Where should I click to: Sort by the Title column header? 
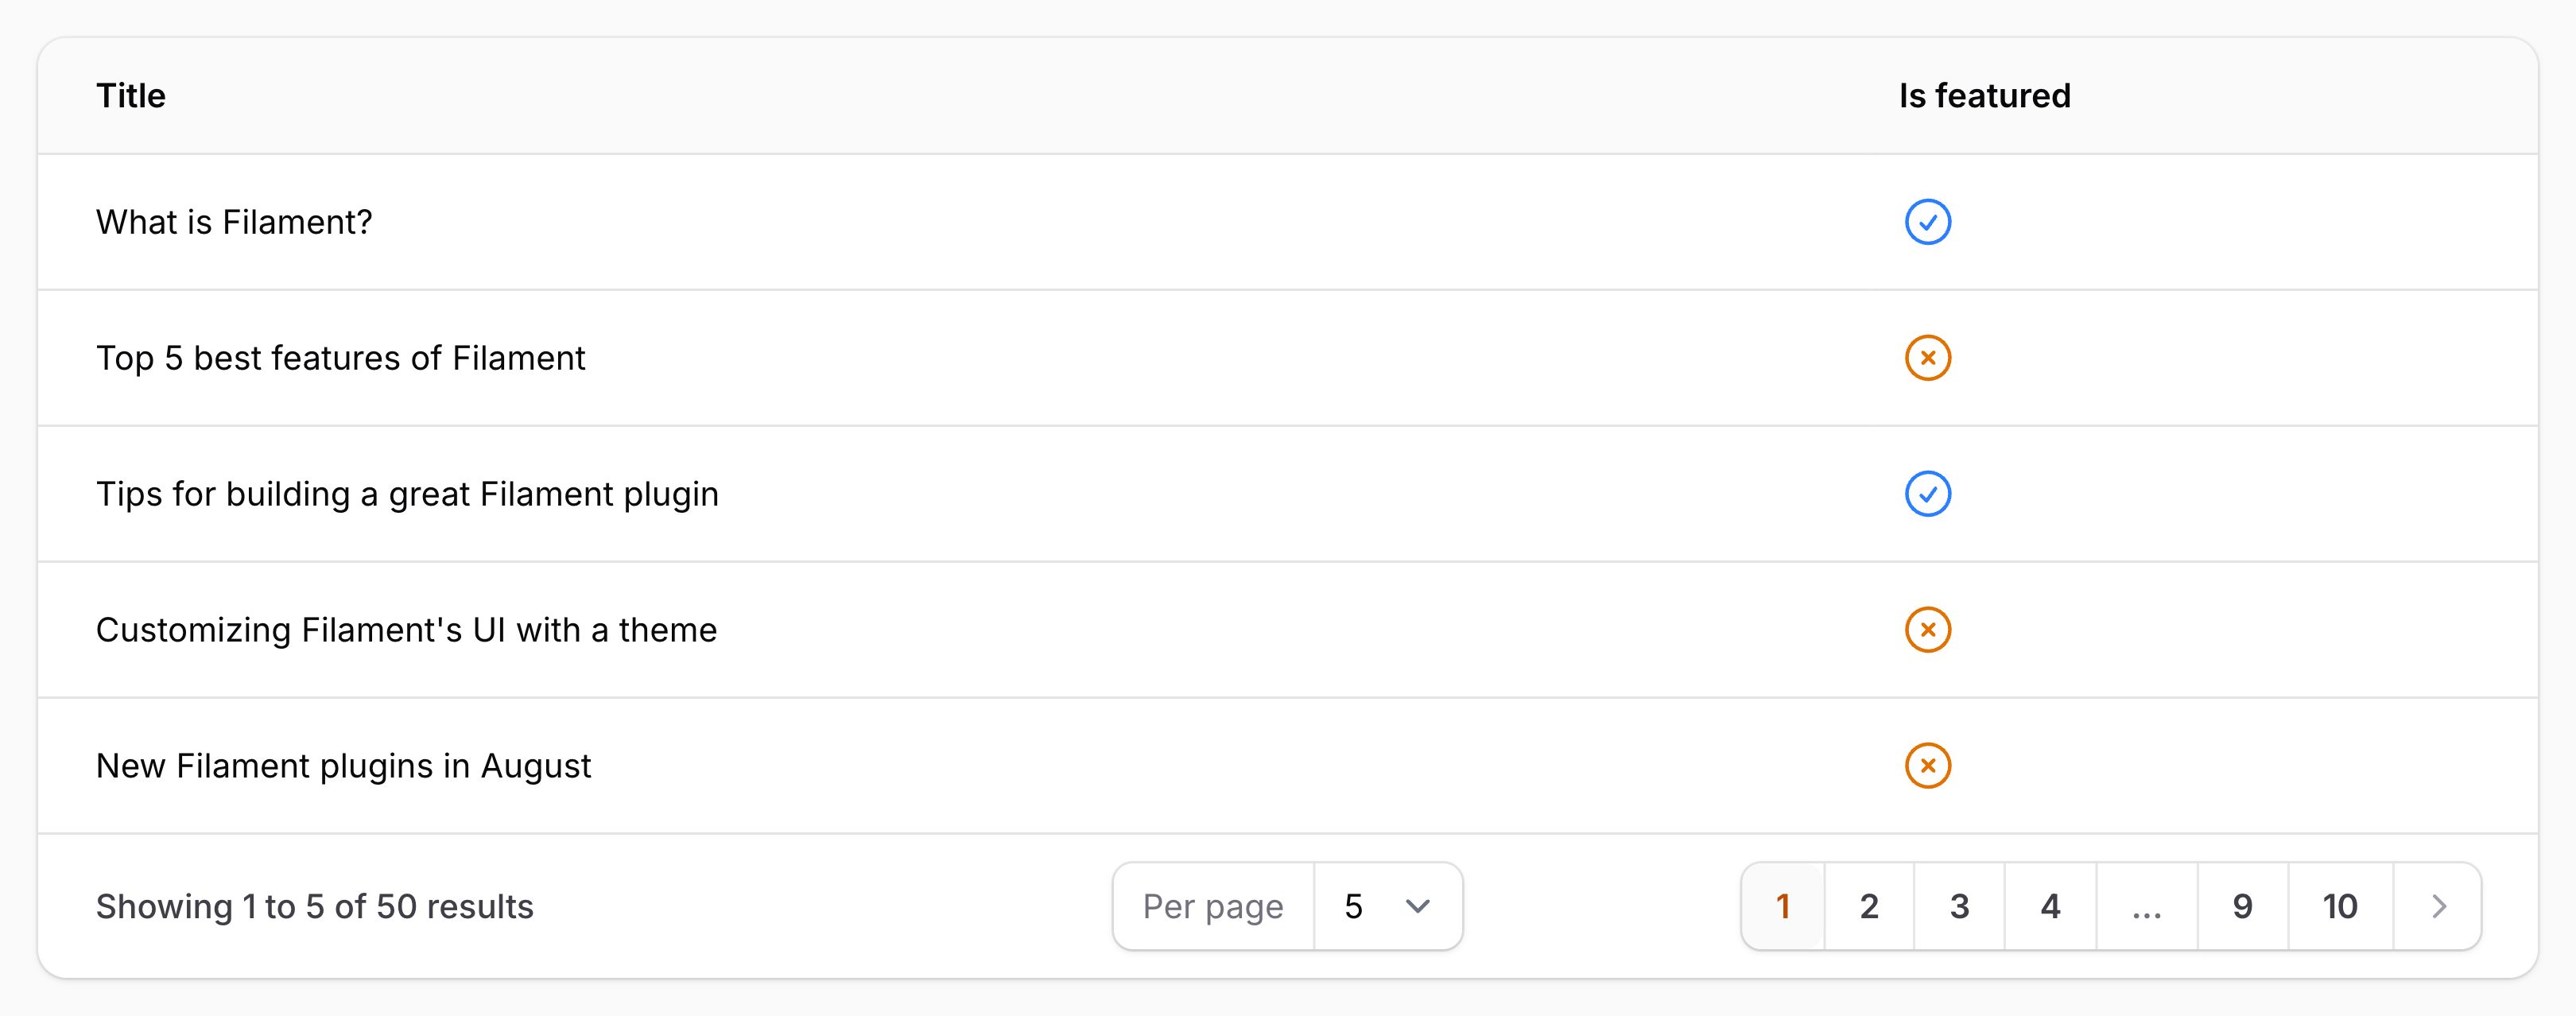coord(131,95)
